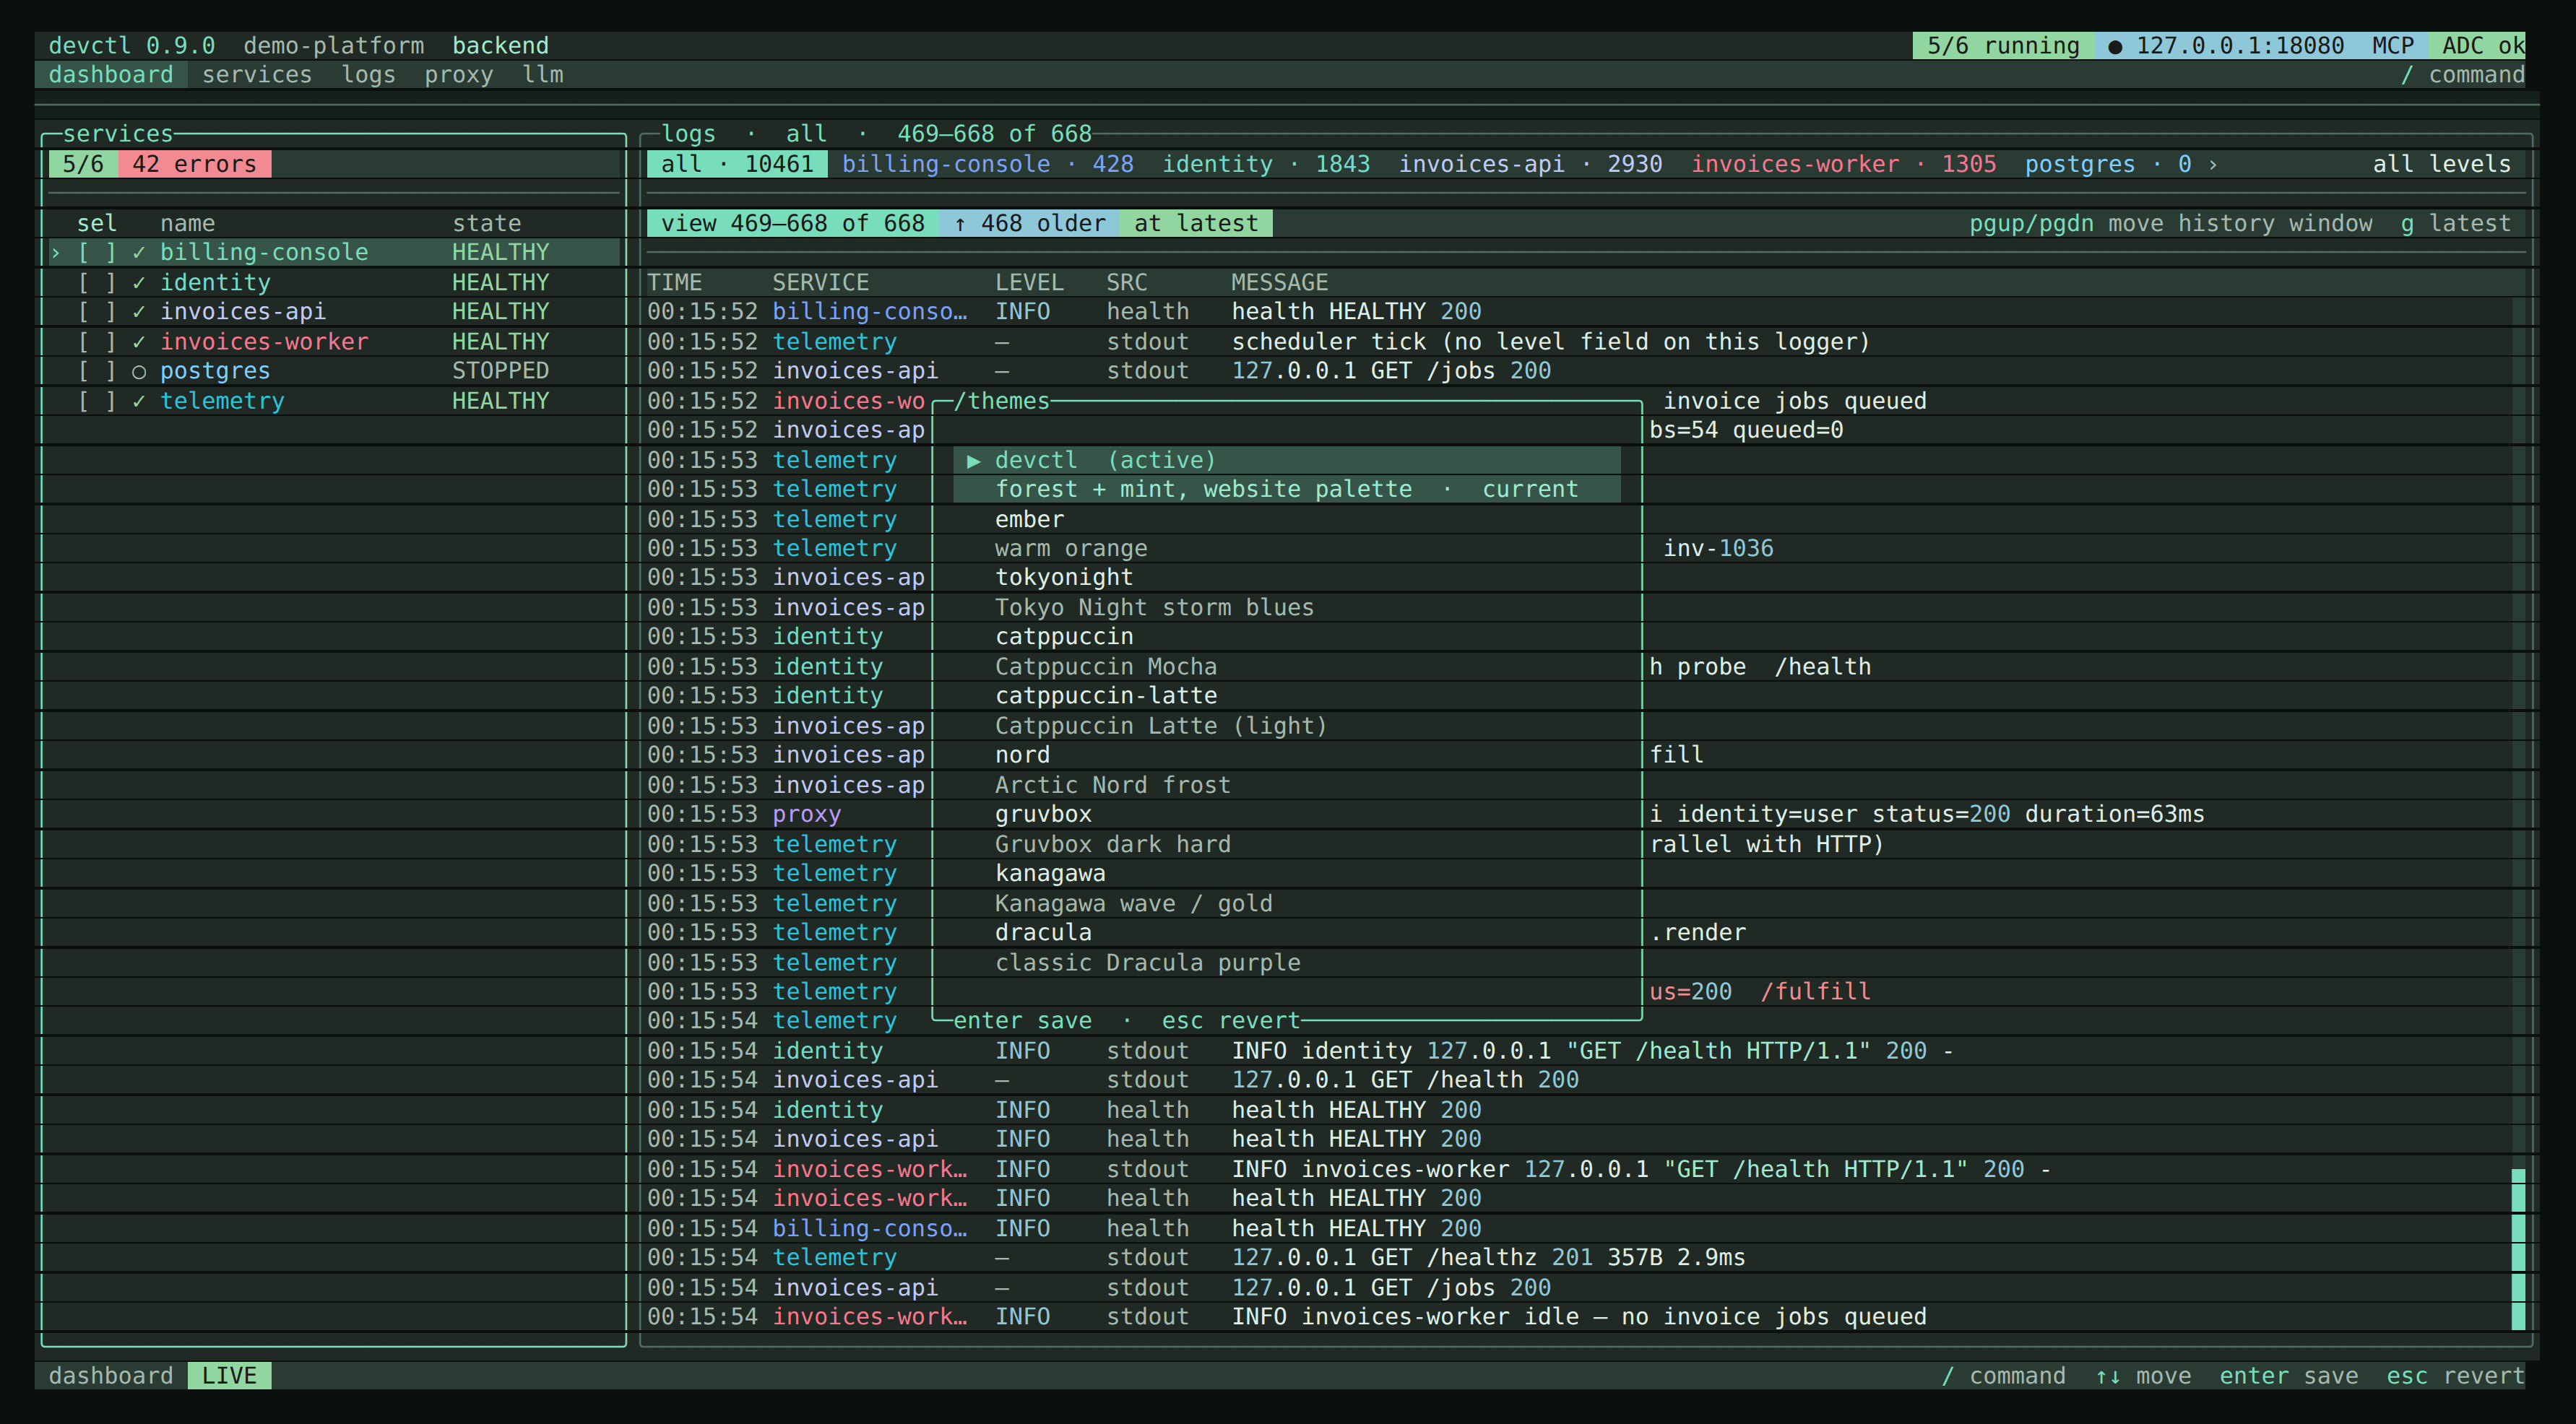Image resolution: width=2576 pixels, height=1424 pixels.
Task: Choose the catppuccin-latte theme
Action: click(1106, 695)
